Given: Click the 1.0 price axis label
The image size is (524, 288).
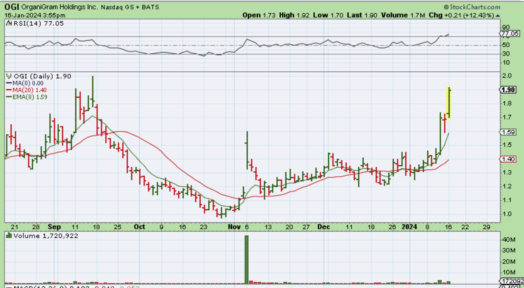Looking at the screenshot, I should (x=507, y=214).
